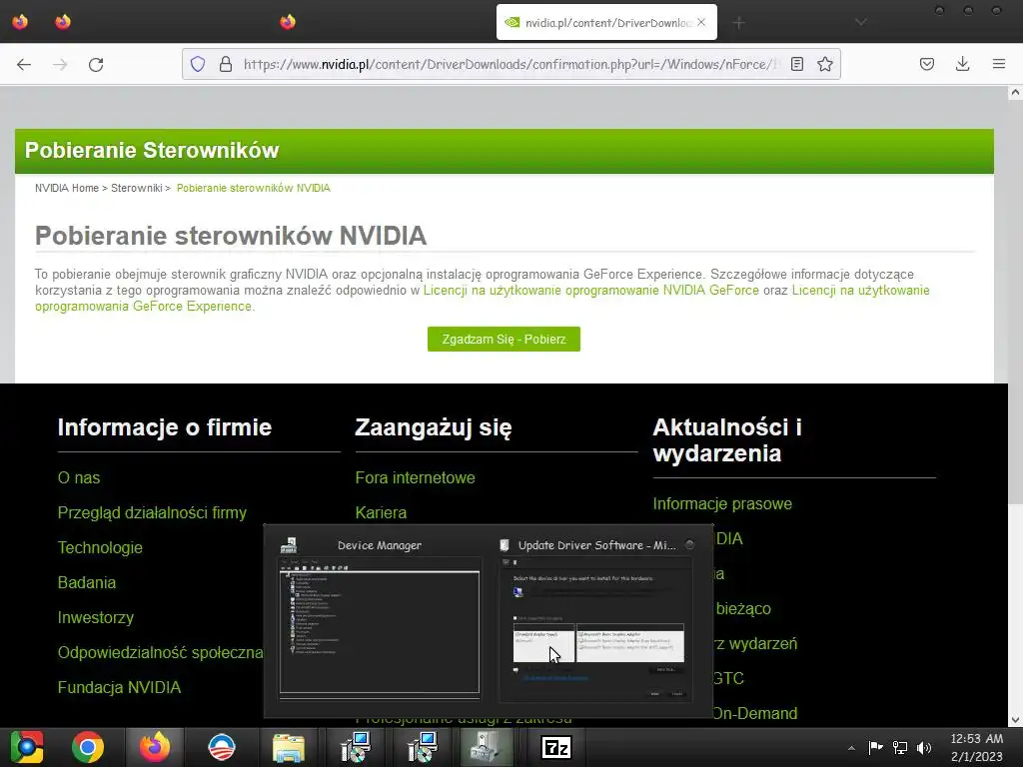Open a new tab with plus button
Viewport: 1023px width, 767px height.
(x=738, y=23)
